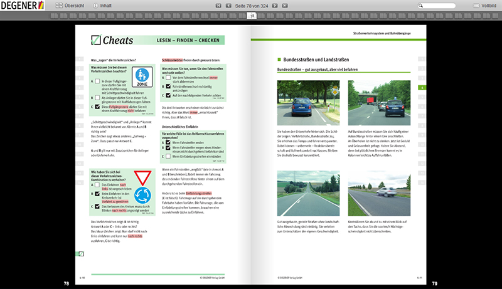Uncheck answer C 'Diese Fußgängerzone dürfen Sie'
Screen dimensions: 502x289
(x=97, y=107)
